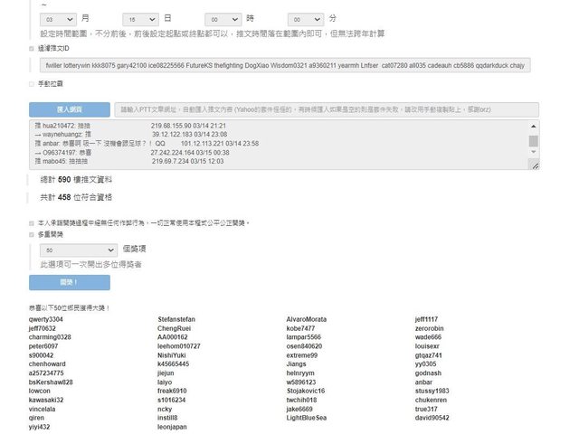Click inside the imported comments text area
579x434 pixels.
click(271, 145)
